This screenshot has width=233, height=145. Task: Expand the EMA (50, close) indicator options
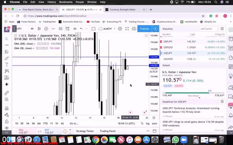coord(33,48)
